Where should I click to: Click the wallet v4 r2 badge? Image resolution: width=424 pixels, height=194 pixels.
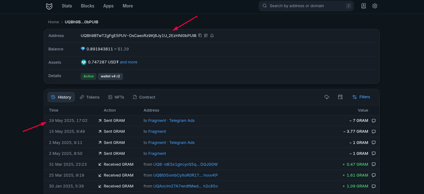[x=111, y=76]
